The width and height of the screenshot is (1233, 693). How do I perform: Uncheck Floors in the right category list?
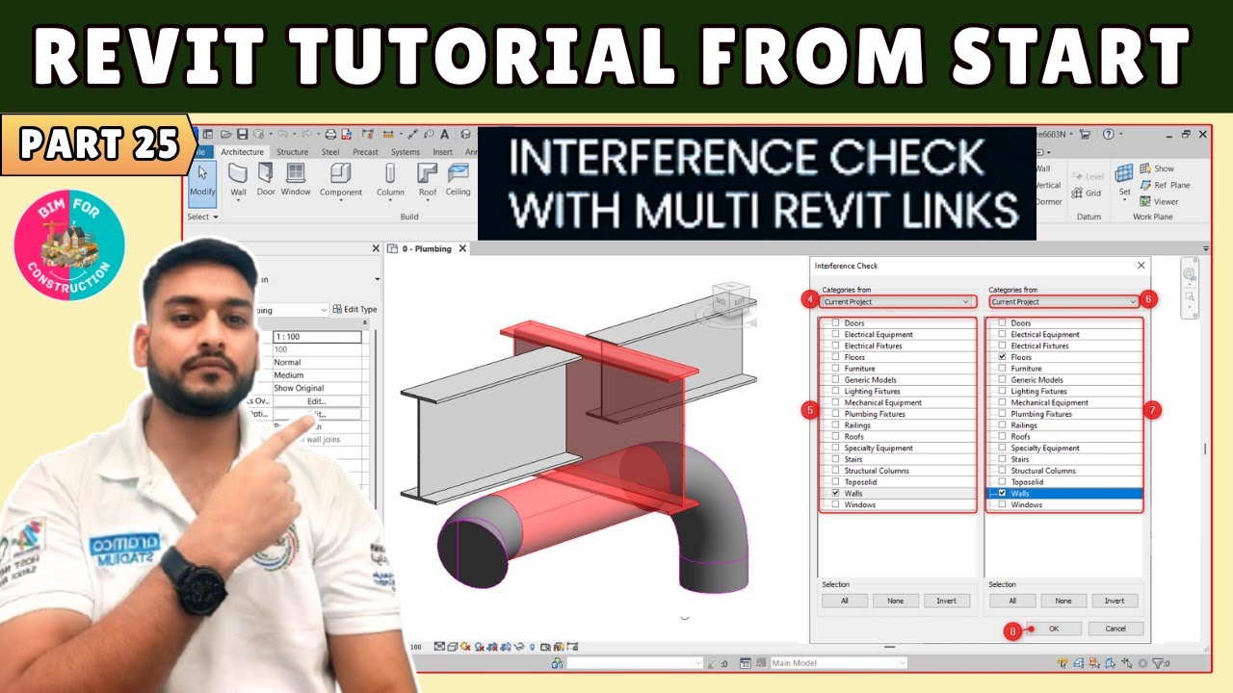(x=1003, y=357)
